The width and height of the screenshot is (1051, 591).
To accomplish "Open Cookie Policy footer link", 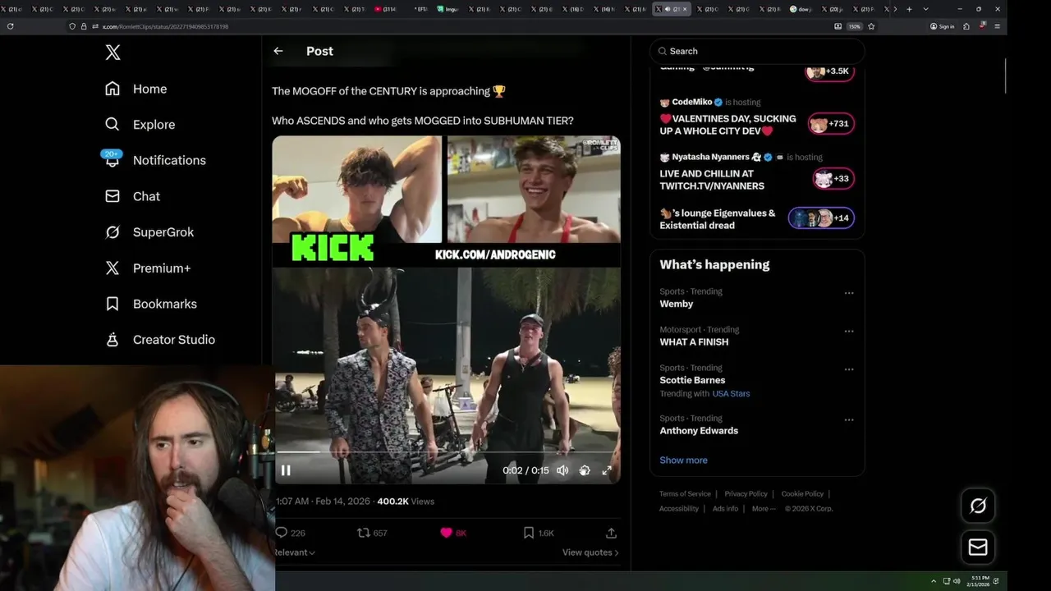I will click(802, 494).
